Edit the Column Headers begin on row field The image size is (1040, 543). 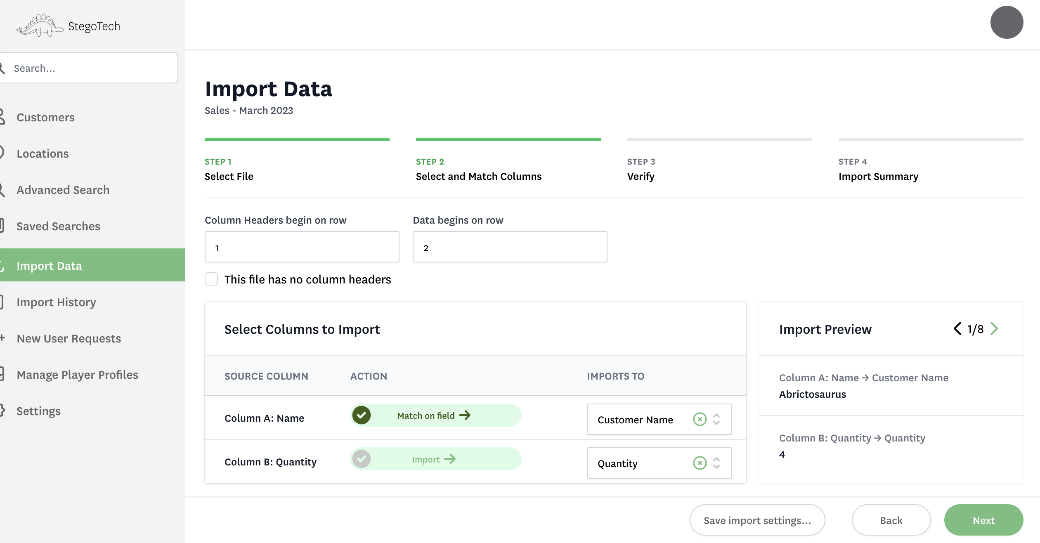click(x=302, y=247)
